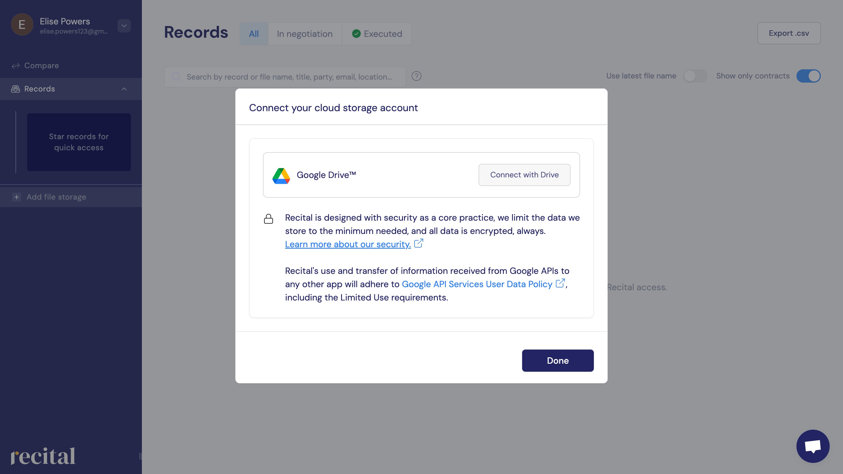Enable the Use latest file name toggle
This screenshot has height=474, width=843.
click(695, 76)
